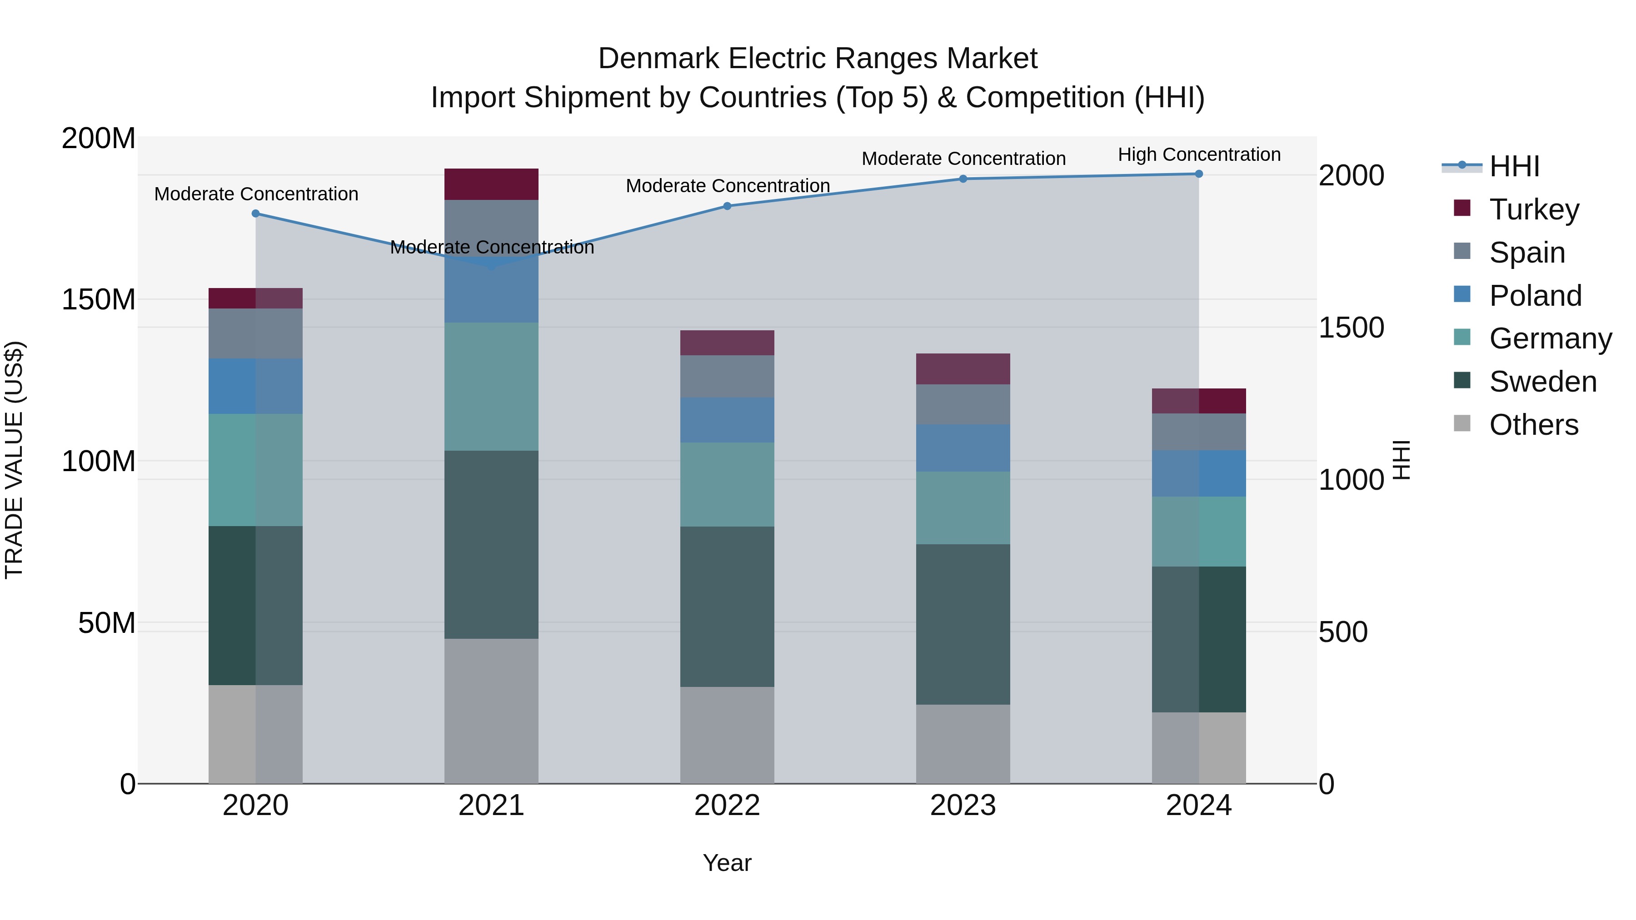This screenshot has height=920, width=1636.
Task: Toggle the HHI legend entry
Action: [1491, 166]
